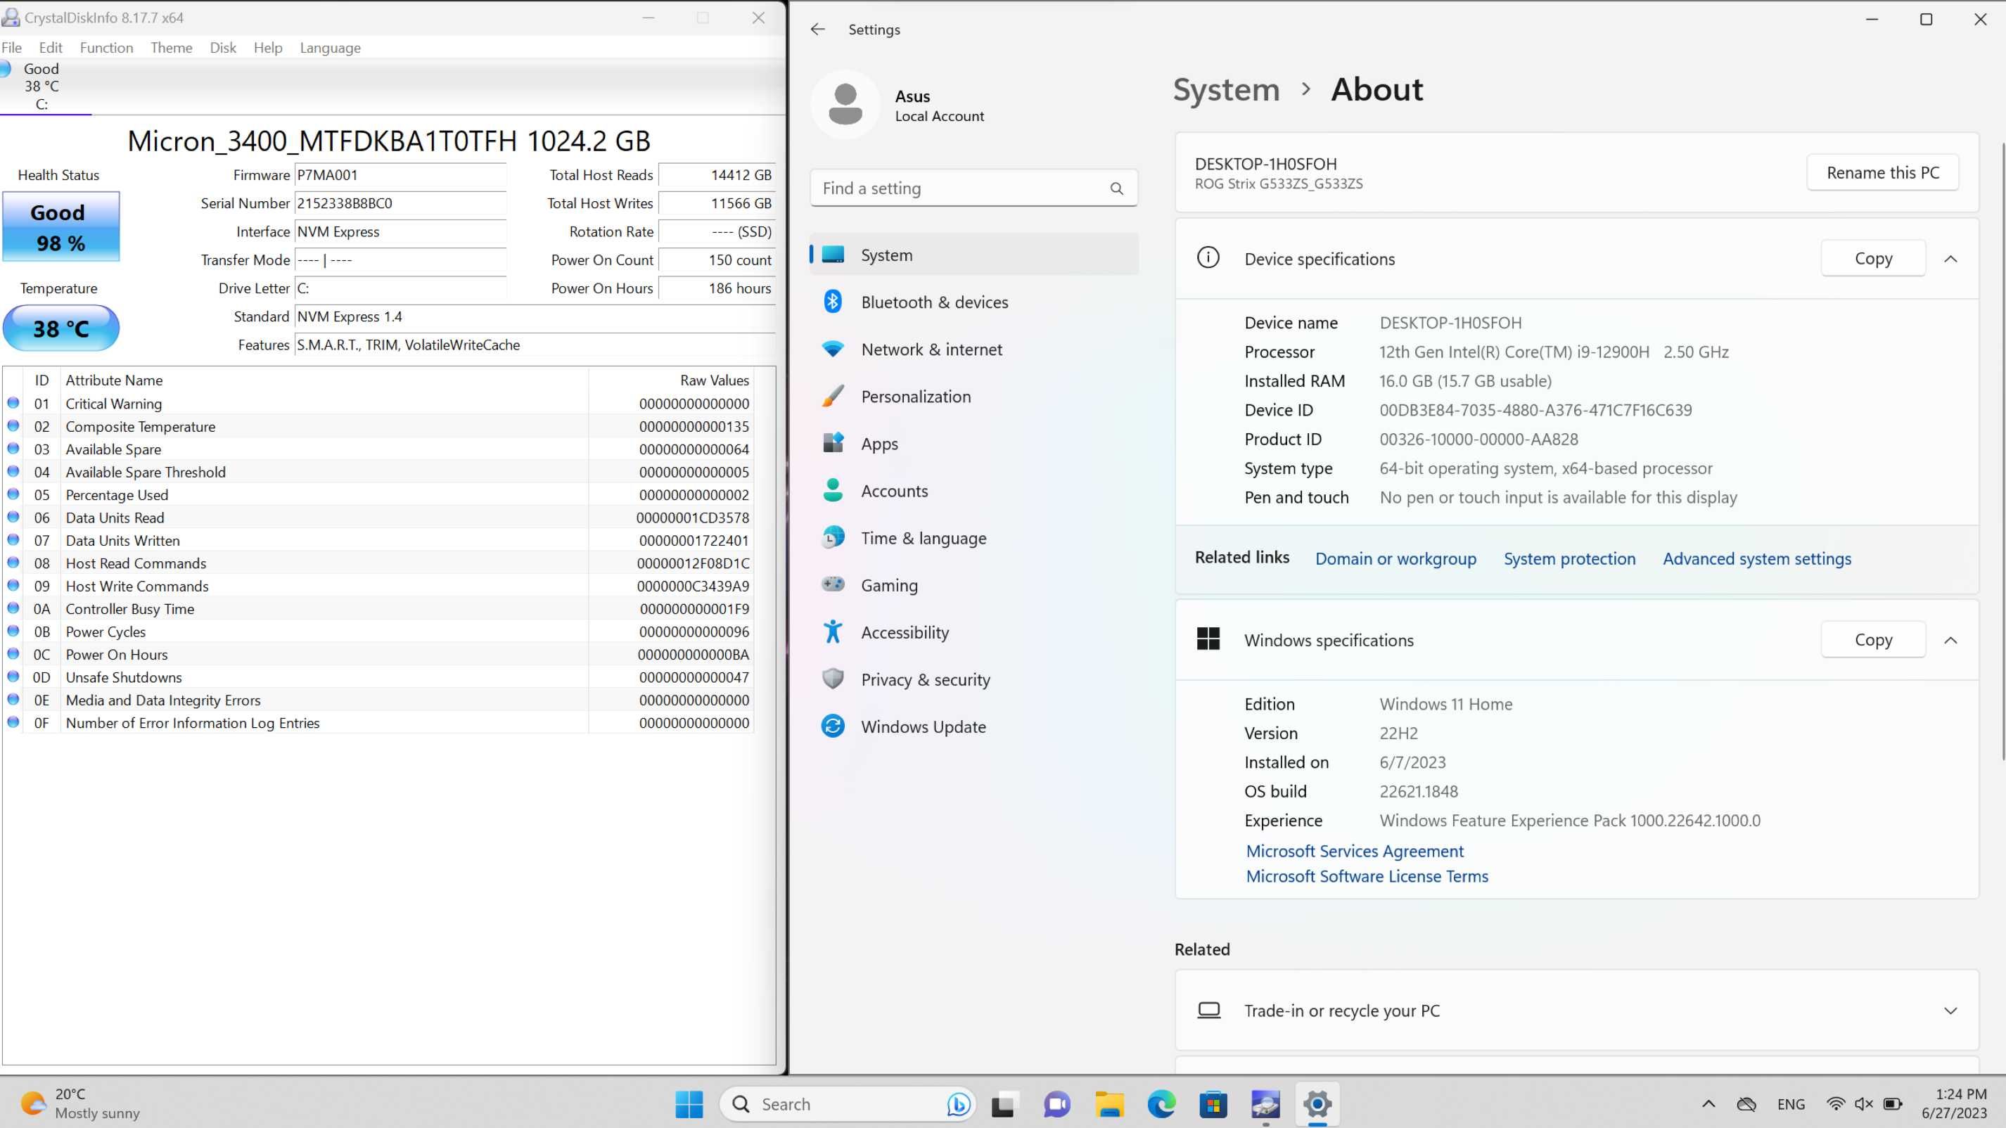The width and height of the screenshot is (2006, 1128).
Task: Open the File menu in CrystalDiskInfo
Action: [x=12, y=48]
